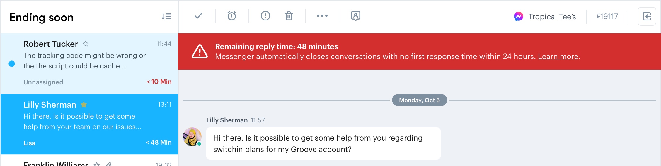The height and width of the screenshot is (166, 661).
Task: Follow the Learn more link
Action: [x=558, y=56]
